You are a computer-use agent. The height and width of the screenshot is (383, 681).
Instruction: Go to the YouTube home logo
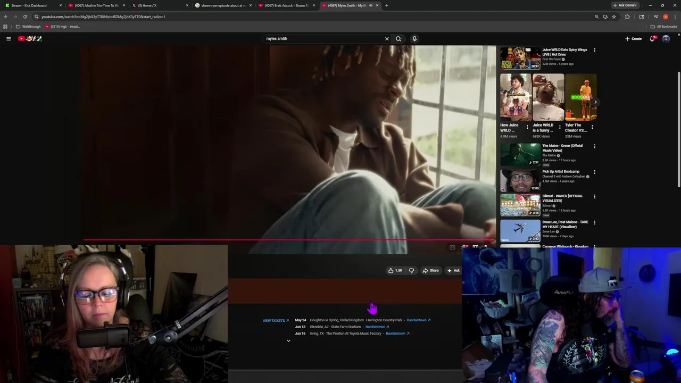tap(30, 38)
